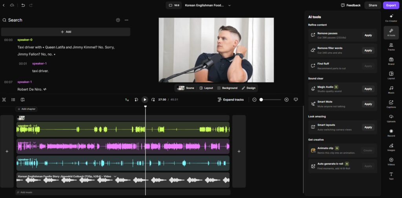Open the Co-Creator panel
The height and width of the screenshot is (198, 402).
pos(391,18)
